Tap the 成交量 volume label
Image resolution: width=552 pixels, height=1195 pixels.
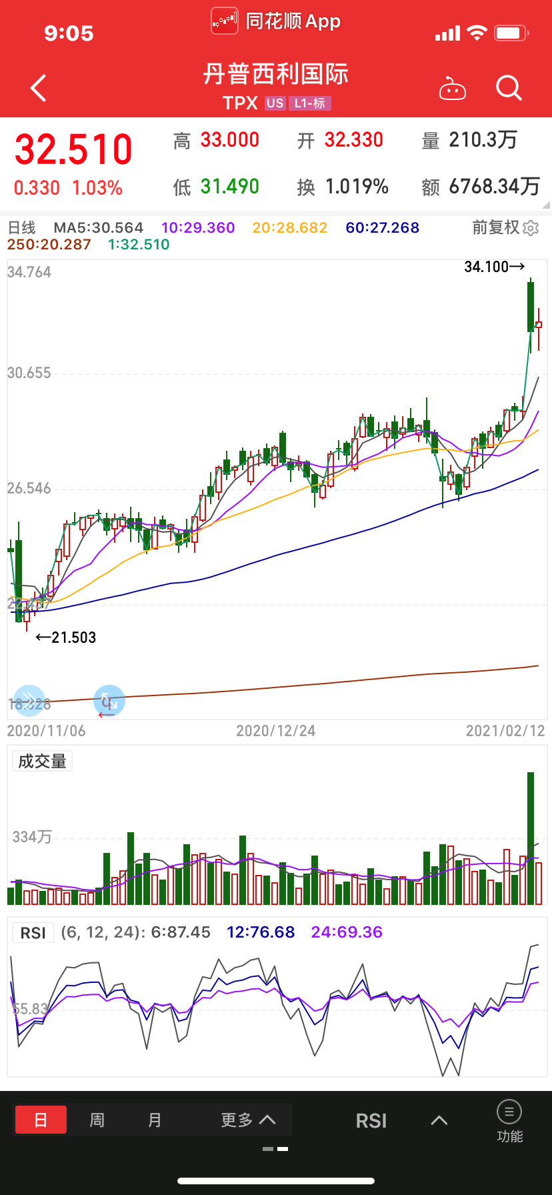pos(42,761)
